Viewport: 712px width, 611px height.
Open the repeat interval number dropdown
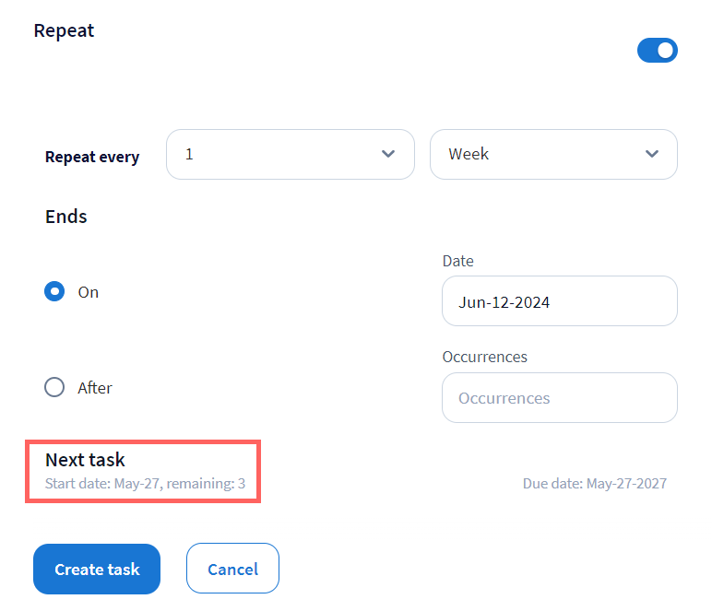pyautogui.click(x=290, y=154)
